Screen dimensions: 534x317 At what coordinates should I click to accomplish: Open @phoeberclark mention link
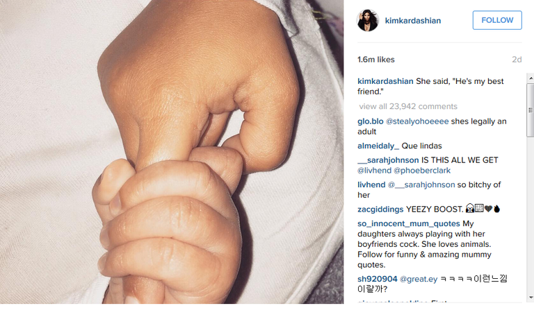pyautogui.click(x=422, y=170)
